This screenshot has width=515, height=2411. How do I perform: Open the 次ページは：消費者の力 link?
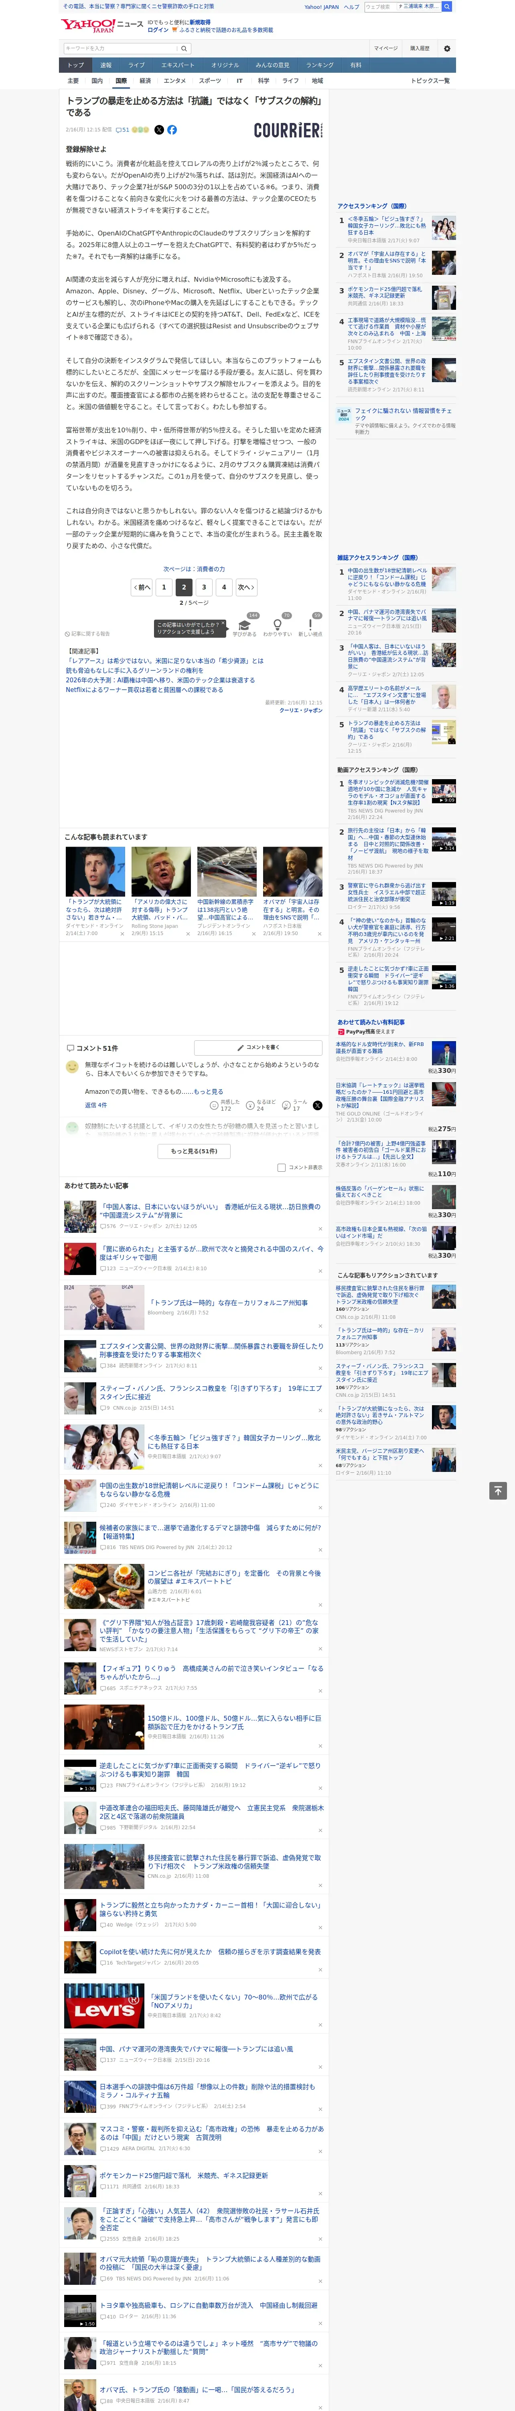pos(195,568)
